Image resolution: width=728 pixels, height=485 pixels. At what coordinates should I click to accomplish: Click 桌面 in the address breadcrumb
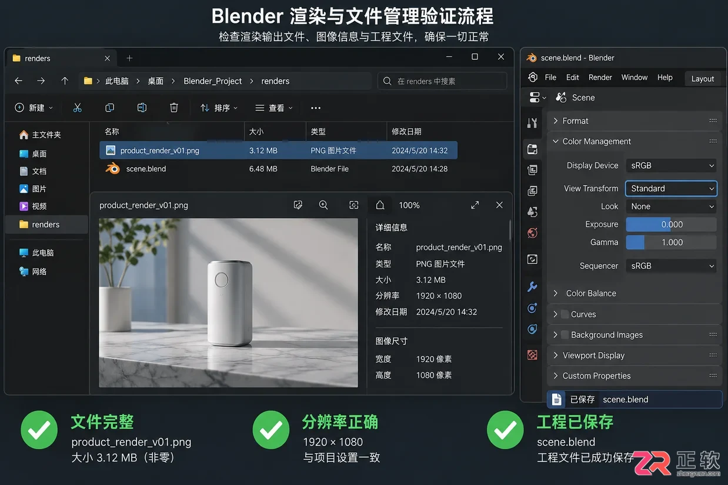[156, 81]
